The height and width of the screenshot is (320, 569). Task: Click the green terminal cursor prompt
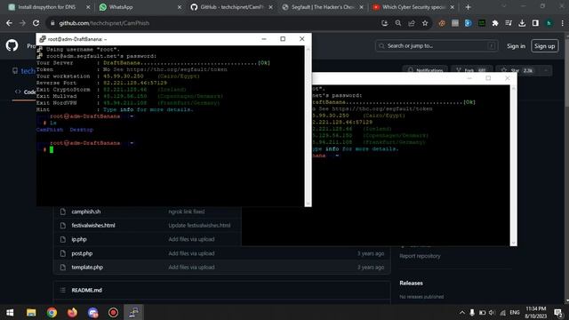52,149
